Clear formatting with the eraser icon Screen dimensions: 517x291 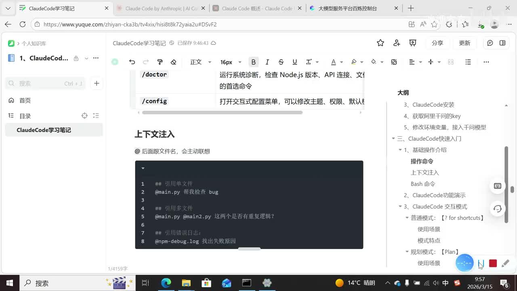[x=174, y=62]
